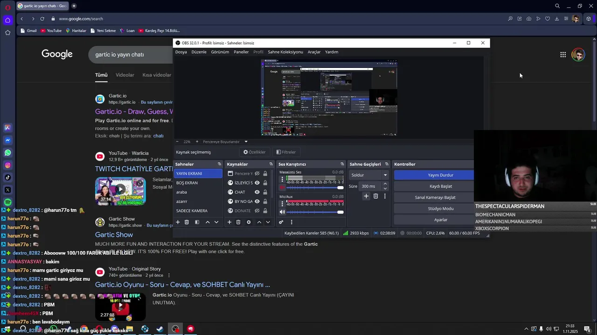Image resolution: width=597 pixels, height=335 pixels.
Task: Open OBS Araçlar menu
Action: [x=314, y=52]
